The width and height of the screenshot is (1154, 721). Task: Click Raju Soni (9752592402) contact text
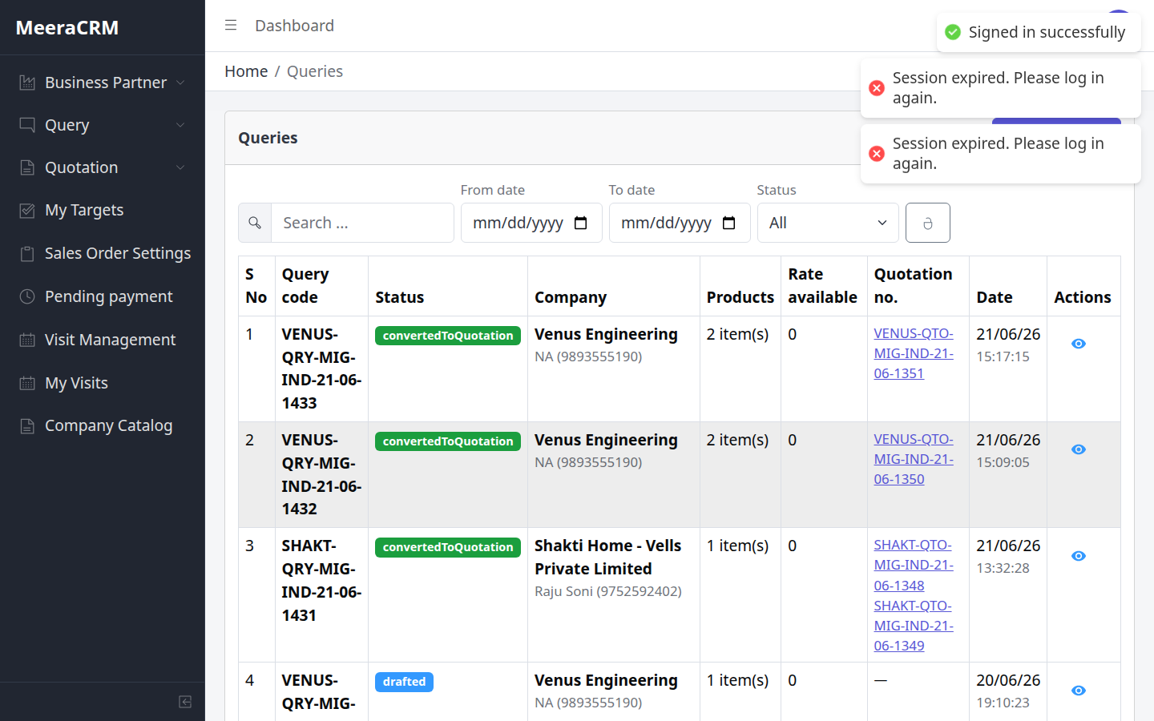608,591
